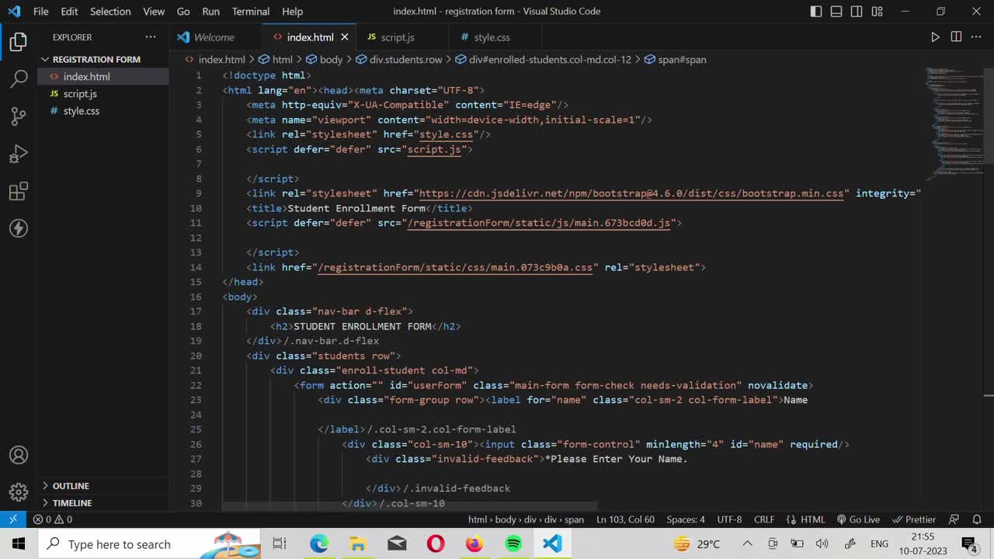Toggle Secondary Side Bar layout icon
Screen dimensions: 994x559
click(x=857, y=12)
